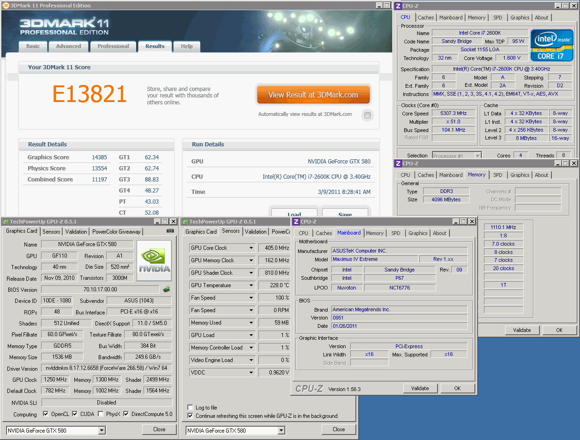Click OK in CPU-Z Mainboard window
580x440 pixels.
(x=457, y=388)
